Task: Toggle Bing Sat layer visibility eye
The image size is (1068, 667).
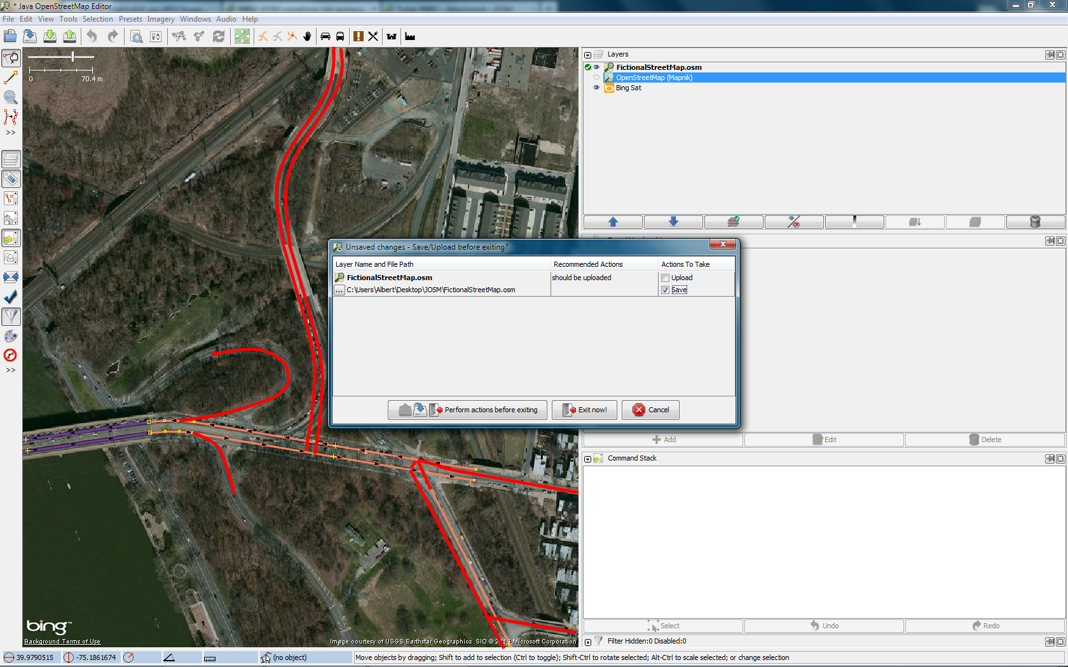Action: [596, 88]
